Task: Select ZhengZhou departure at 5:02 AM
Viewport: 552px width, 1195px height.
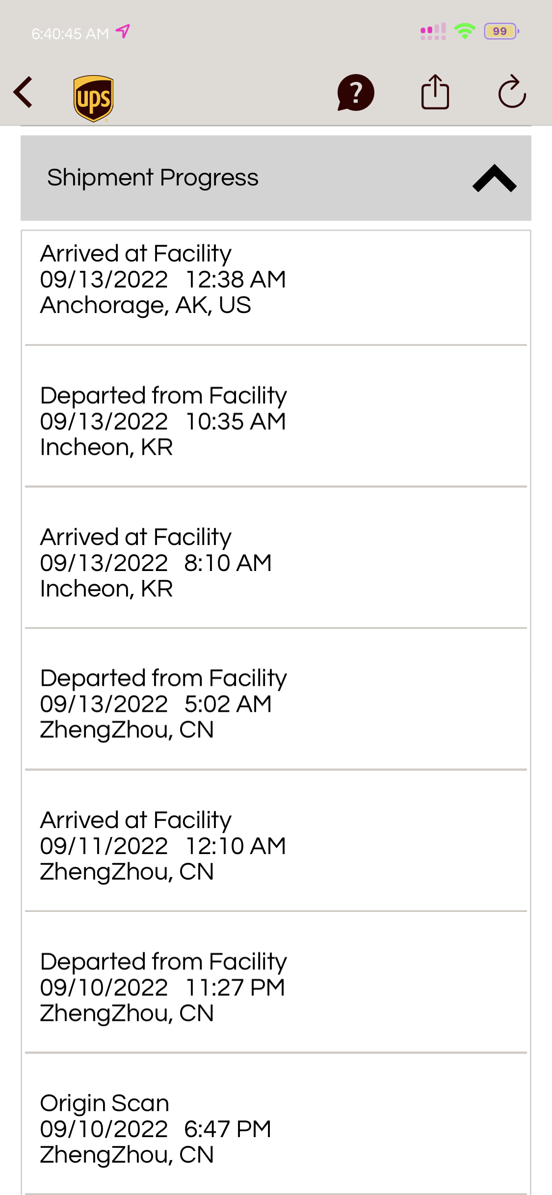Action: click(x=276, y=699)
